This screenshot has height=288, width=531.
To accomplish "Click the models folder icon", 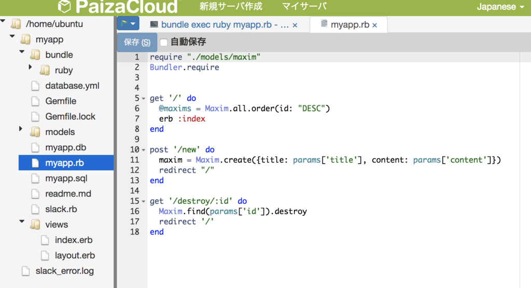I will (x=35, y=132).
